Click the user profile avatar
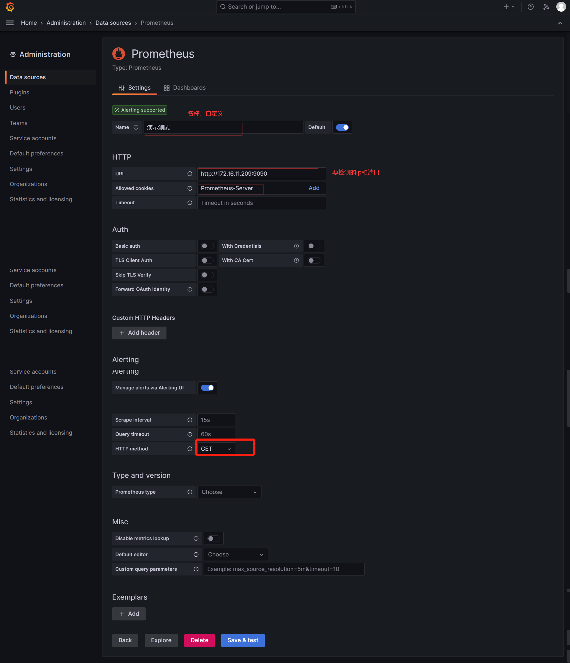This screenshot has width=570, height=663. 561,7
